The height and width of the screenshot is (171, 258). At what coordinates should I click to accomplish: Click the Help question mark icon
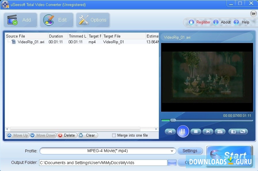(236, 22)
